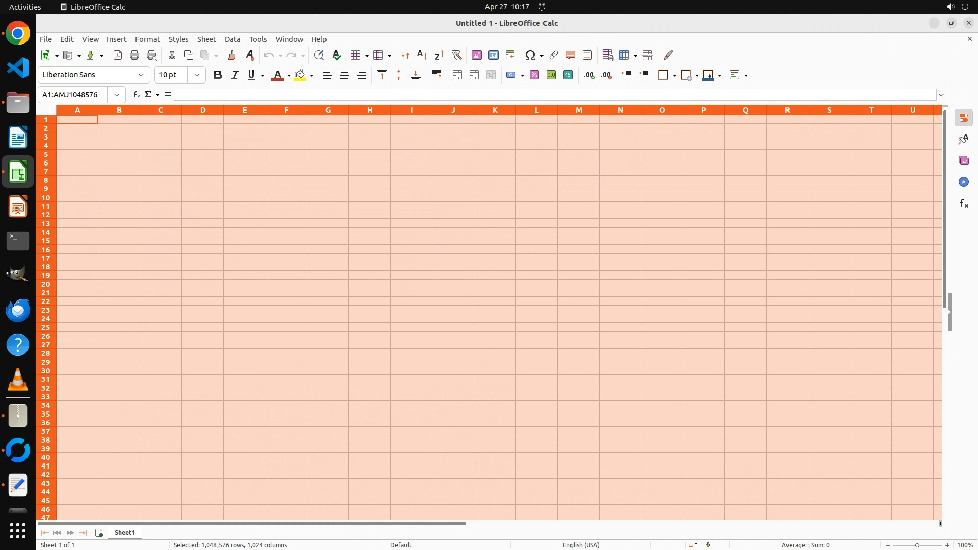
Task: Open the Format menu
Action: click(147, 39)
